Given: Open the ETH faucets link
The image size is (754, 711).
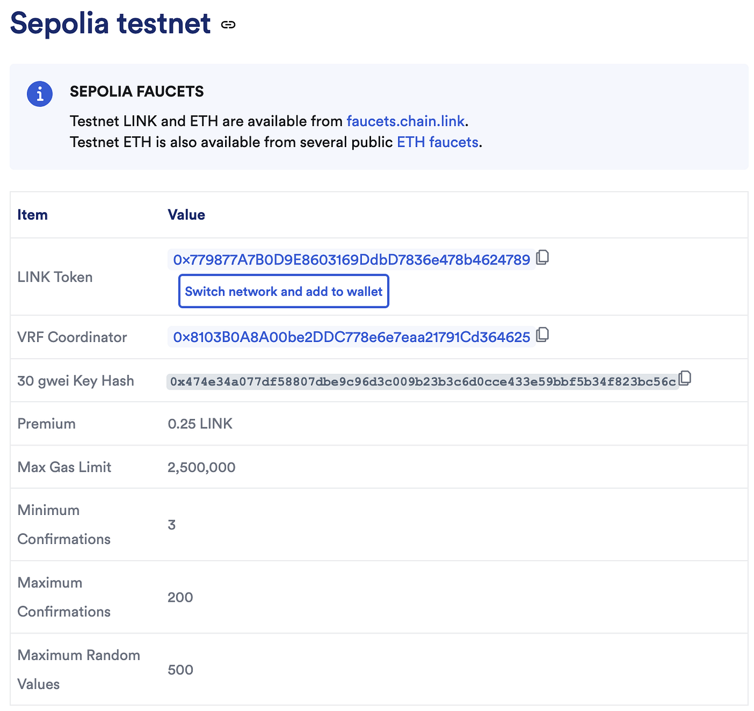Looking at the screenshot, I should coord(438,142).
